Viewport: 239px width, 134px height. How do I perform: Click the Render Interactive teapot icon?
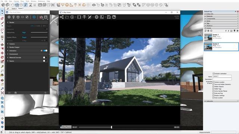point(17,5)
